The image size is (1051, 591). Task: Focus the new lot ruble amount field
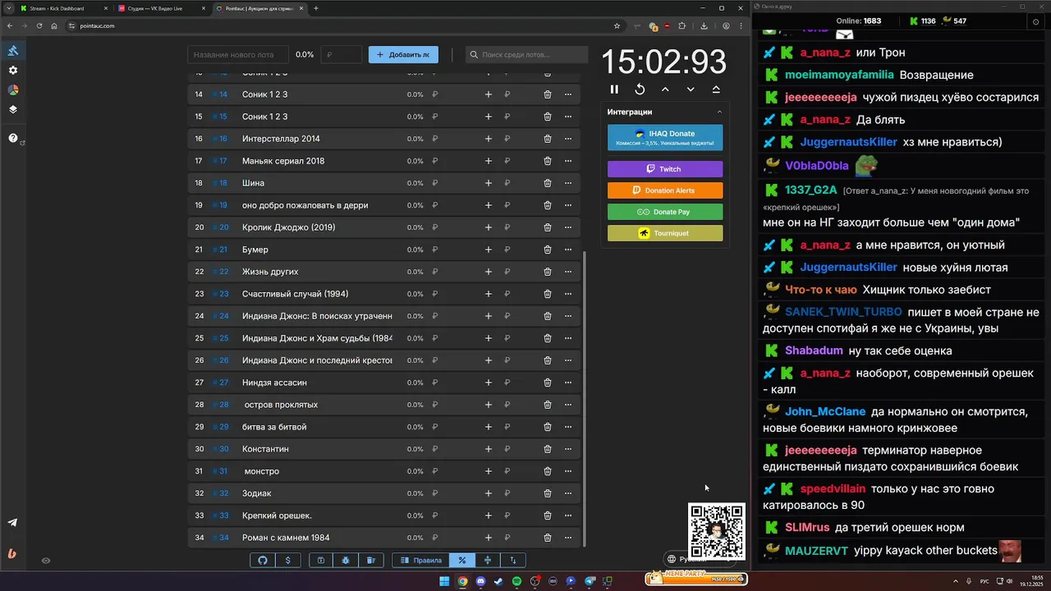tap(341, 54)
